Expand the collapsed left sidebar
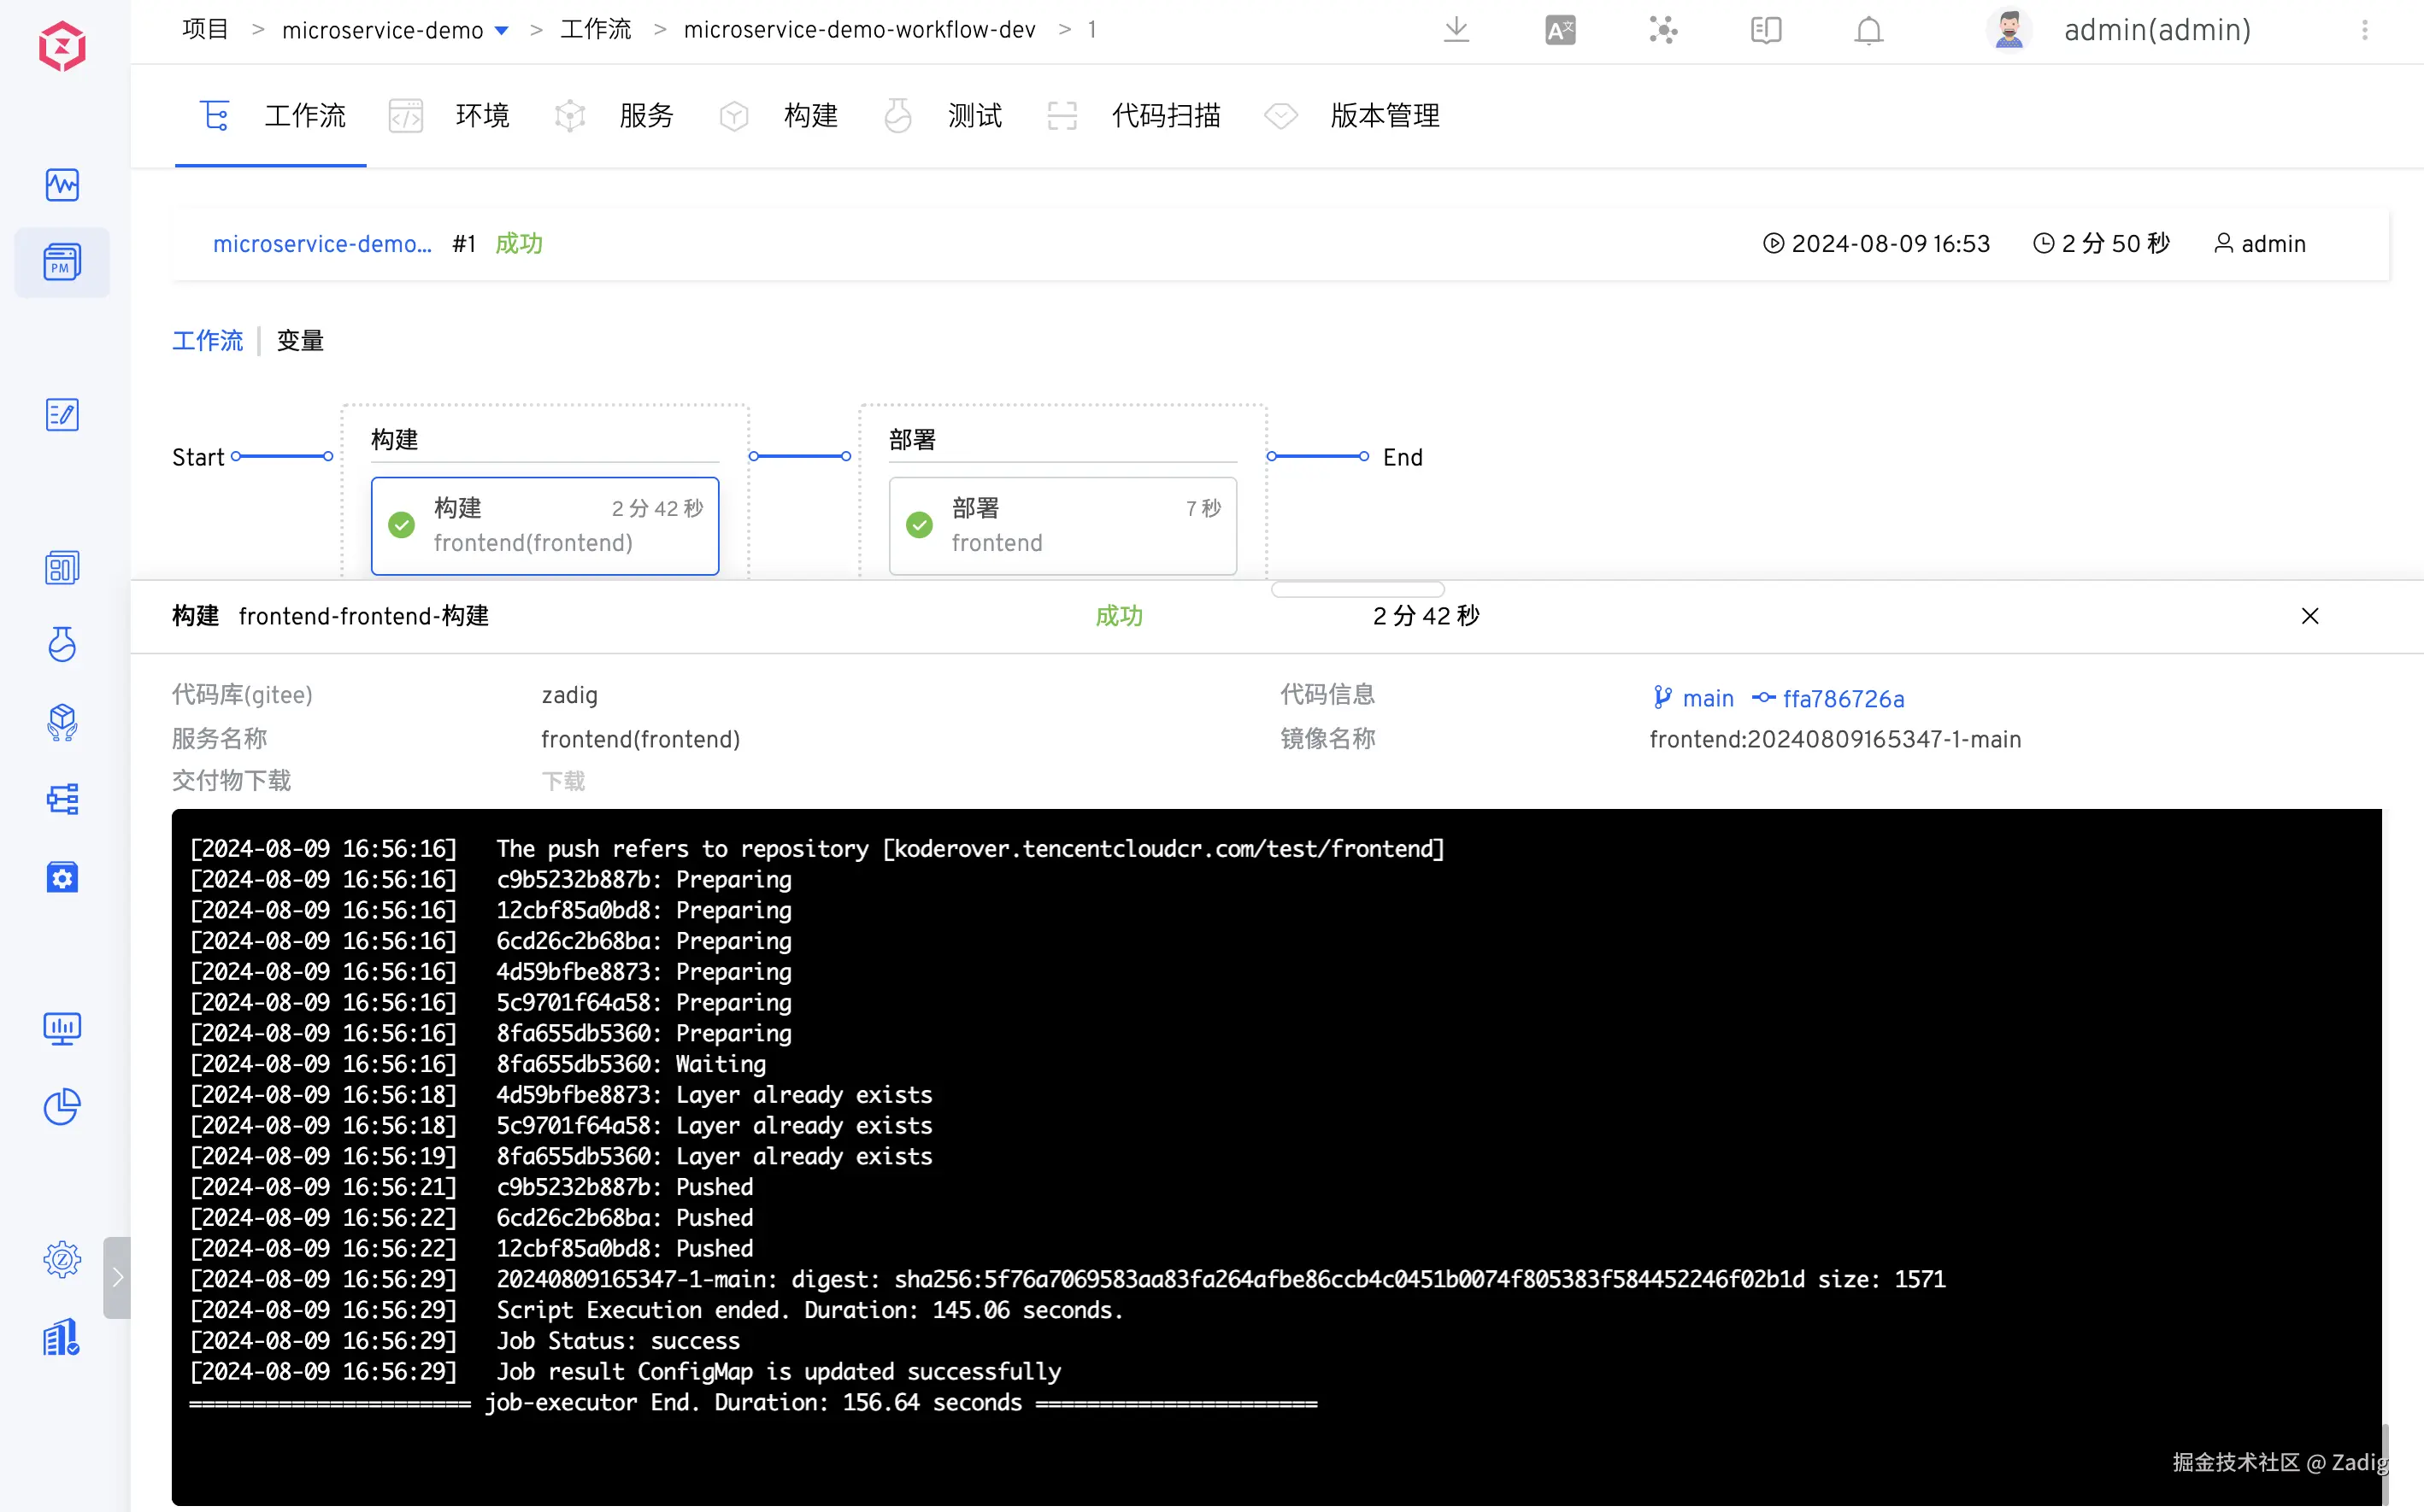The width and height of the screenshot is (2424, 1512). tap(117, 1277)
